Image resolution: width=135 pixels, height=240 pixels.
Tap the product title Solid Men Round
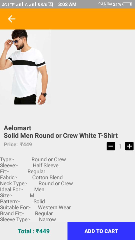click(x=60, y=135)
